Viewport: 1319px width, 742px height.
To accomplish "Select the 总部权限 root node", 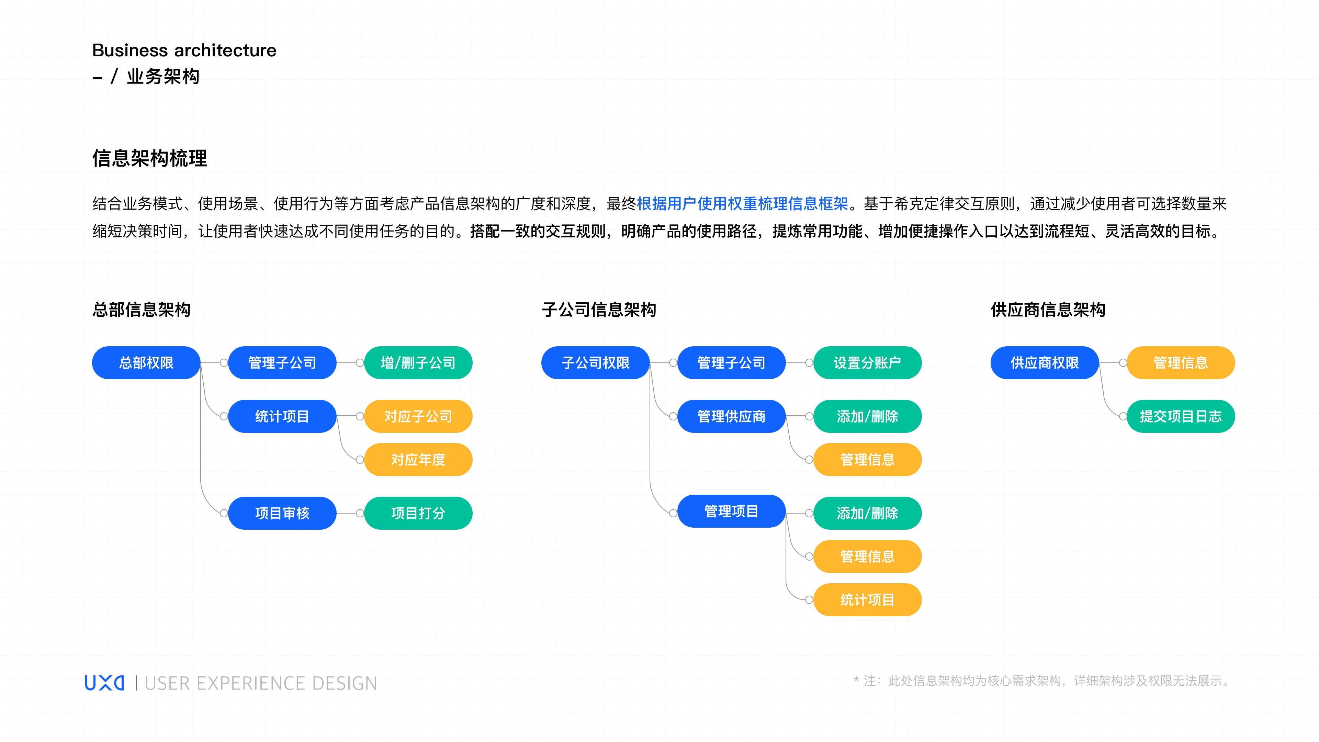I will click(x=146, y=362).
